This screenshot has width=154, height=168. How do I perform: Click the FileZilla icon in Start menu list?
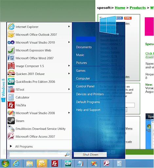point(11,105)
